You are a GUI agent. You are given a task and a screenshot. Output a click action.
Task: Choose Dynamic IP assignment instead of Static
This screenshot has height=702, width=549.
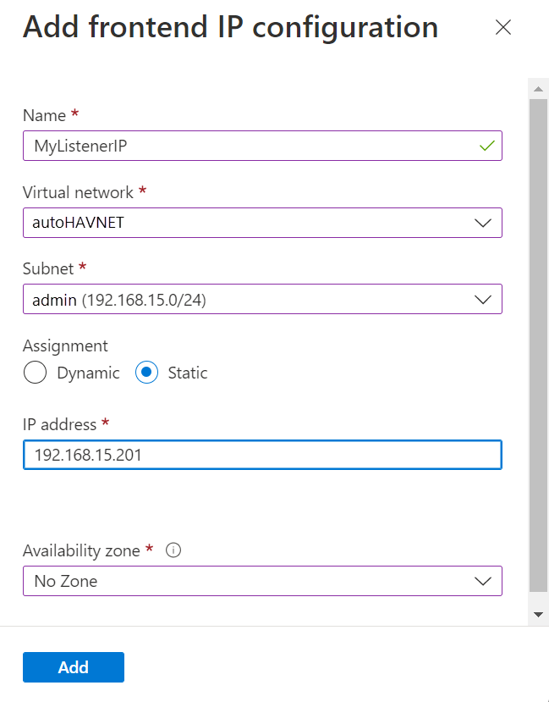click(35, 373)
